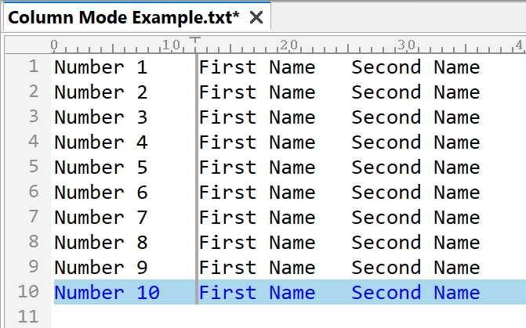Select line number 5 in gutter

coord(34,167)
